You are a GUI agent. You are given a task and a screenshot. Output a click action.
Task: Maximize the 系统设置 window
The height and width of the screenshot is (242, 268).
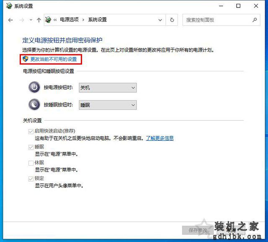pos(238,6)
